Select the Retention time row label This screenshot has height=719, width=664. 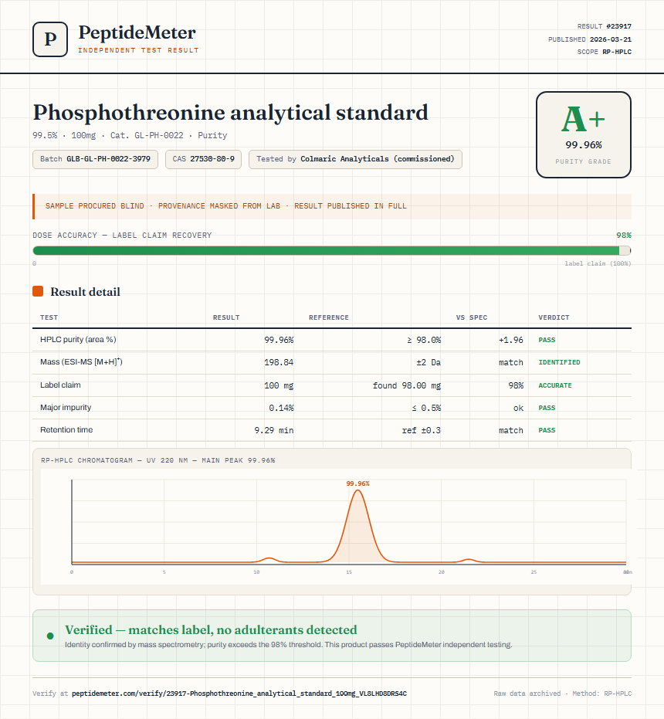[66, 429]
